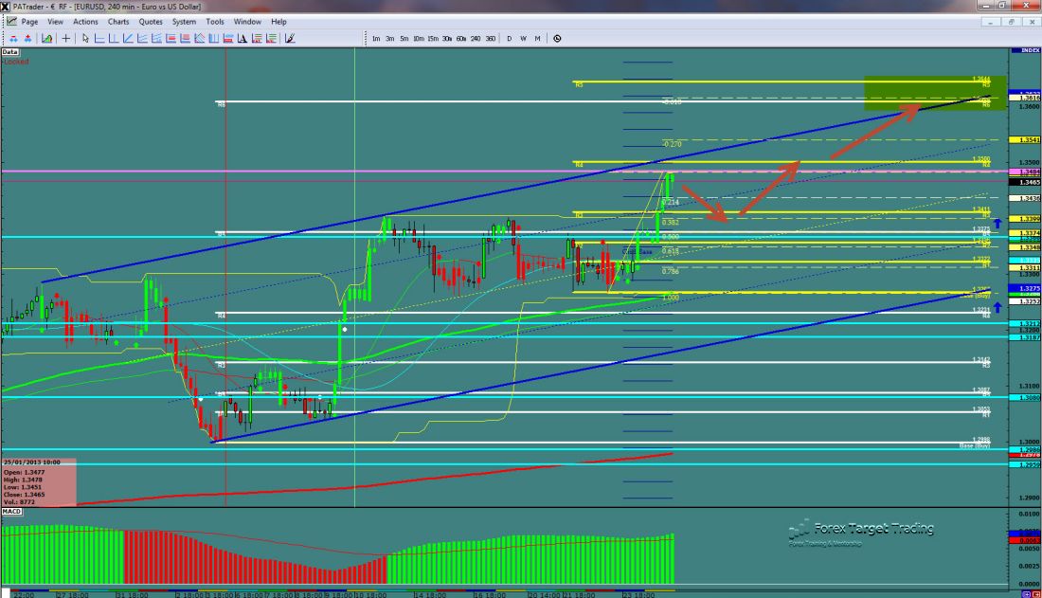Switch to the 240 minute timeframe

(476, 39)
